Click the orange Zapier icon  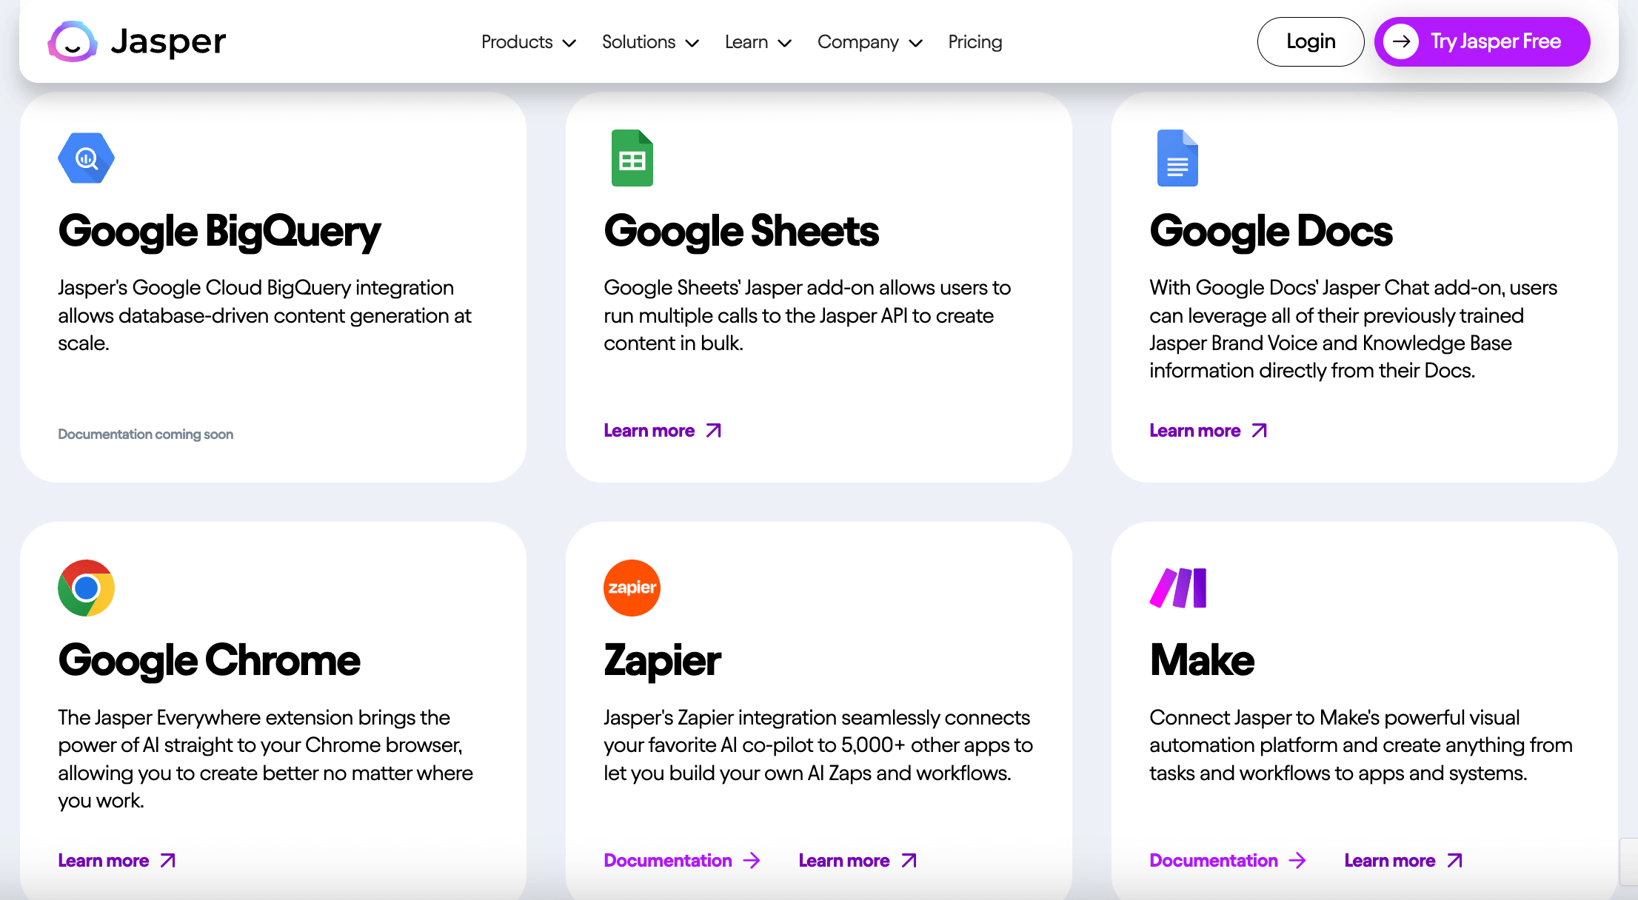click(632, 588)
